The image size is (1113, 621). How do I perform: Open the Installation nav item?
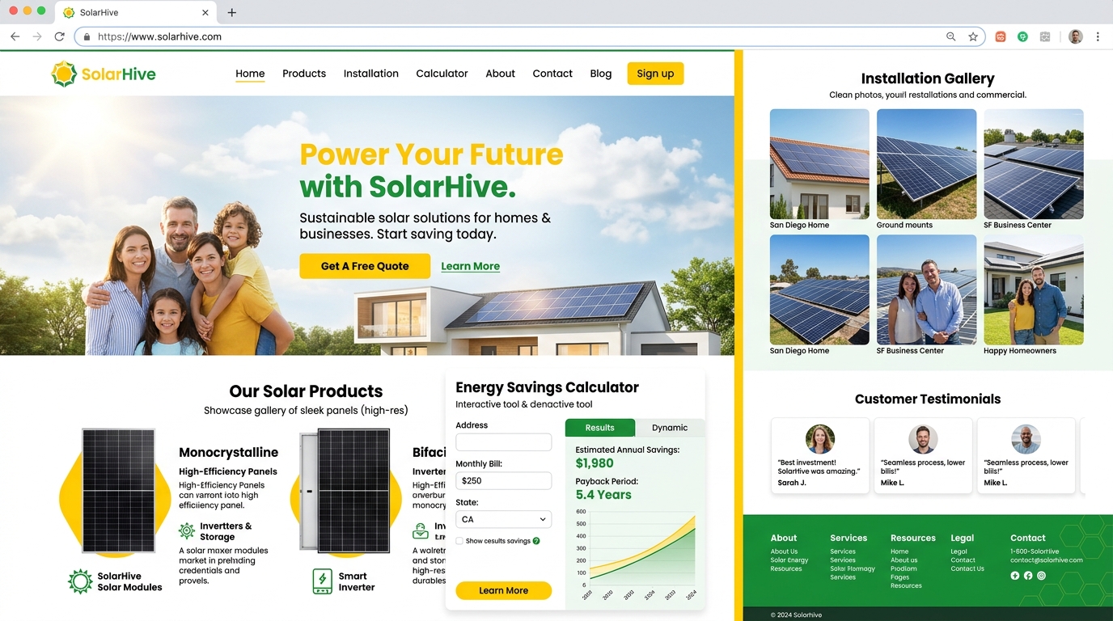[x=371, y=74]
